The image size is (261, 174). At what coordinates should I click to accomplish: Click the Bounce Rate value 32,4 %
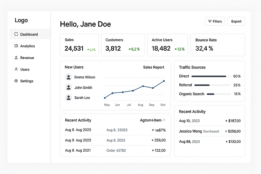(x=204, y=48)
